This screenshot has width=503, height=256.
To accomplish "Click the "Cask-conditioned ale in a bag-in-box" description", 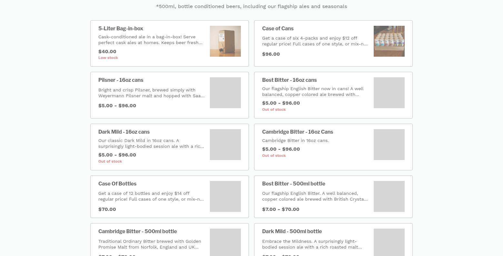I will [x=151, y=40].
